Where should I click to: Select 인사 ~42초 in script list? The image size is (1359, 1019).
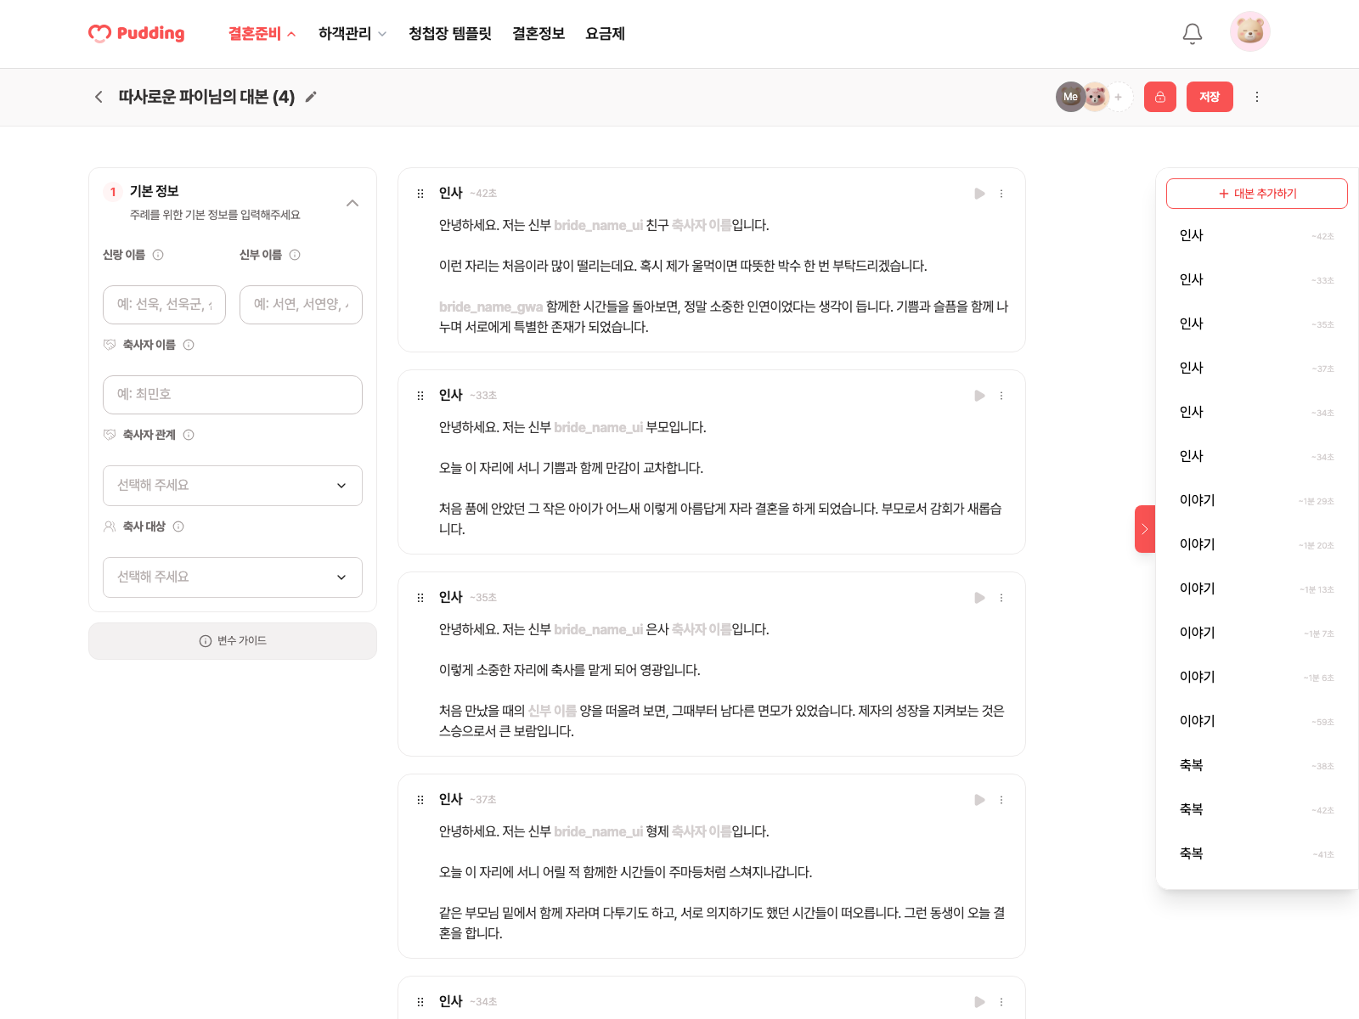(x=1257, y=236)
